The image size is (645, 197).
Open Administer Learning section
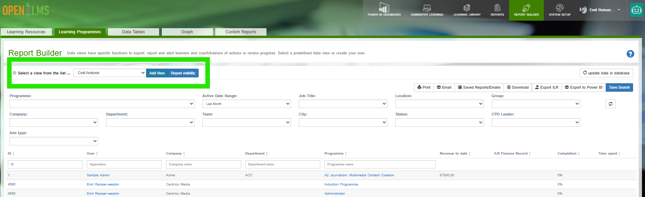[427, 10]
